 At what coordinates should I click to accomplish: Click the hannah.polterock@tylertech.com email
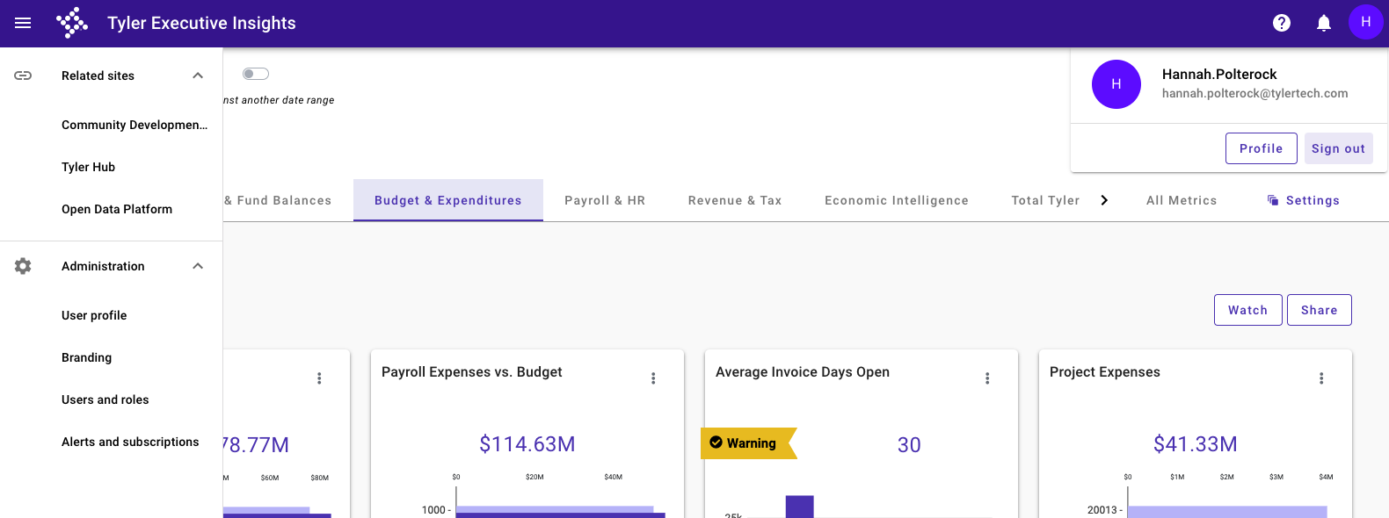[x=1255, y=93]
